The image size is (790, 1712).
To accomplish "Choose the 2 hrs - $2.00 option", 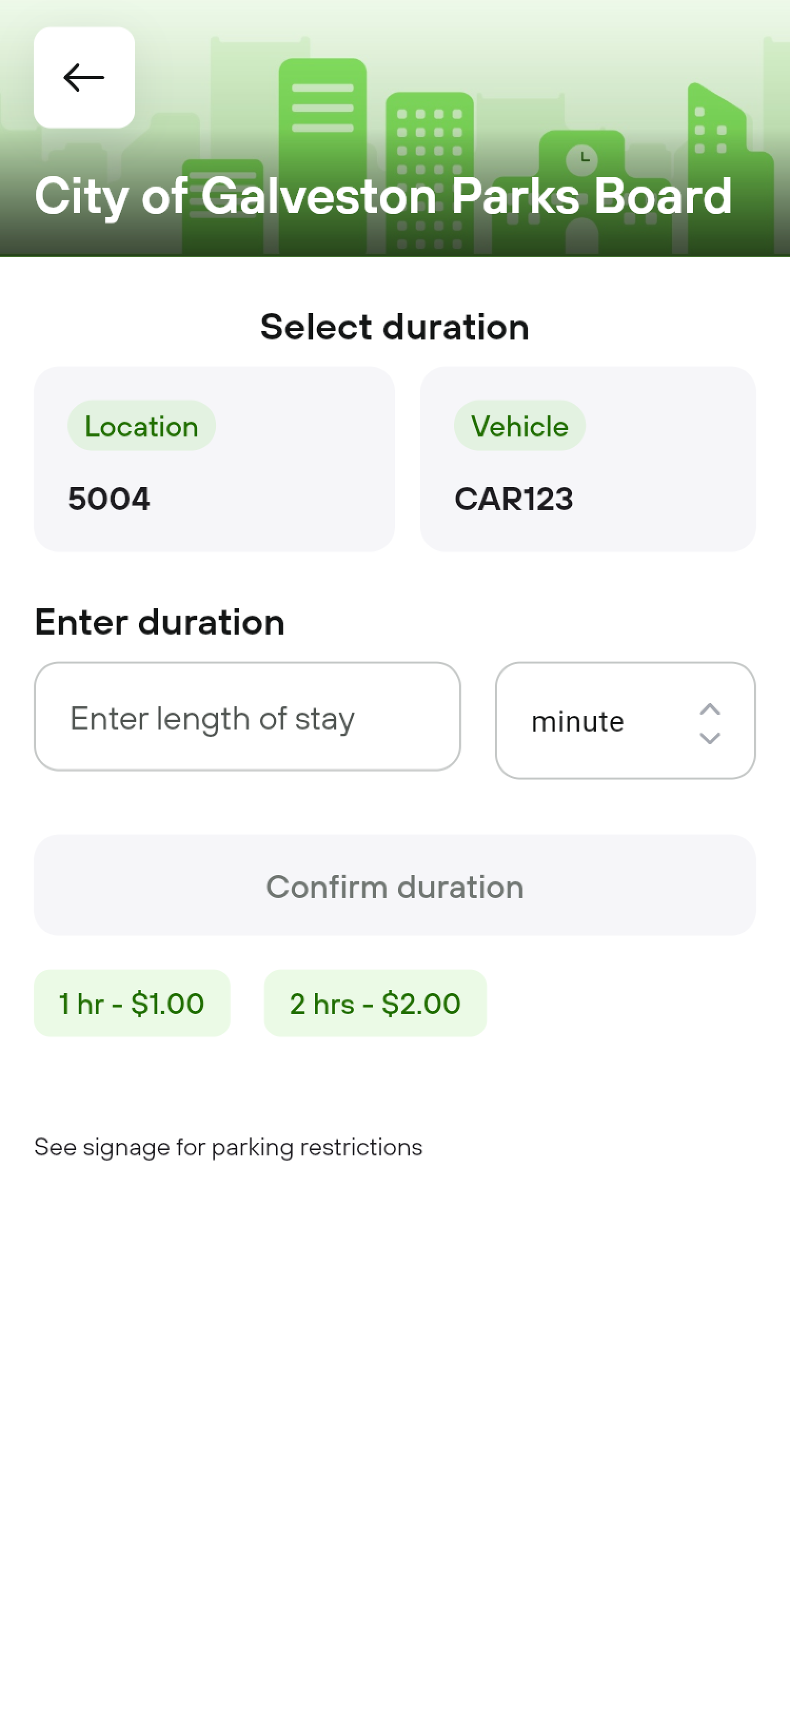I will click(375, 1004).
